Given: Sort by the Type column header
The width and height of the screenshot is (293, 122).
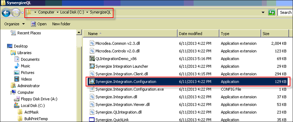Looking at the screenshot, I should coord(240,34).
